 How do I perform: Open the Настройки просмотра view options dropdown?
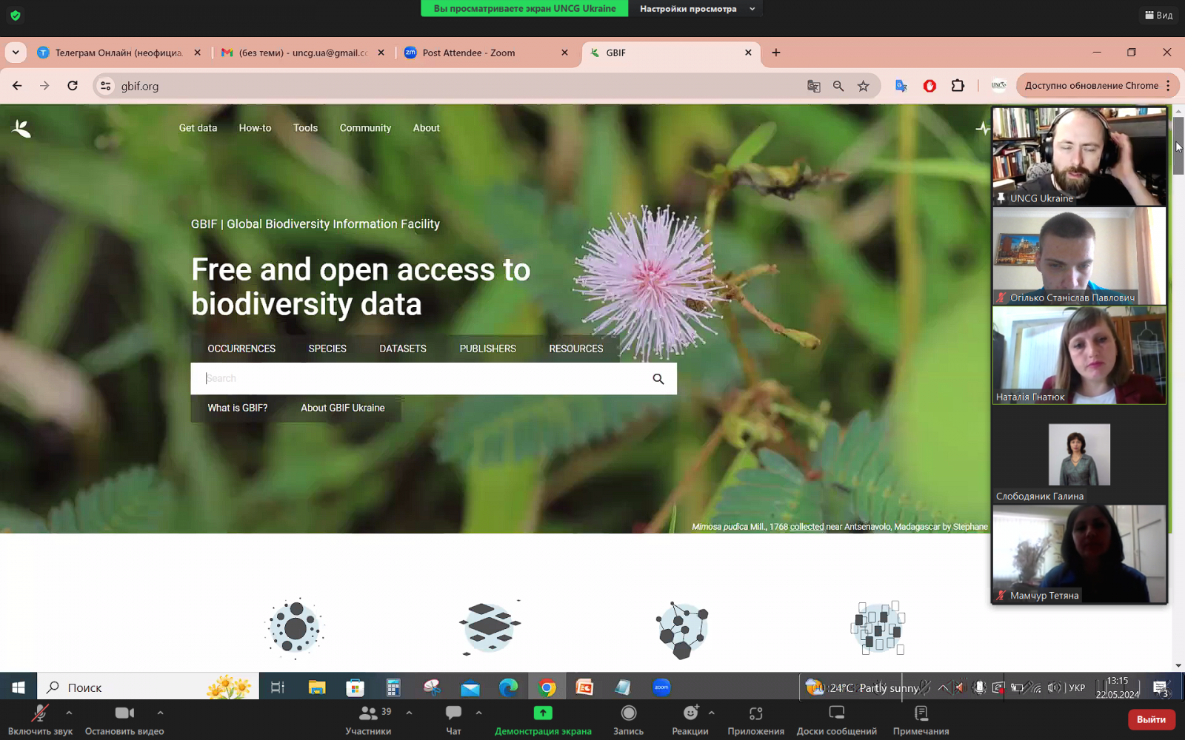pos(695,9)
